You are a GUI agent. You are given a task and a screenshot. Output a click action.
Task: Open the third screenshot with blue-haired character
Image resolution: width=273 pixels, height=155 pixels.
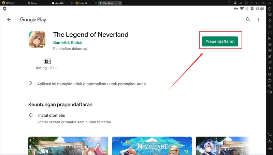tap(222, 145)
